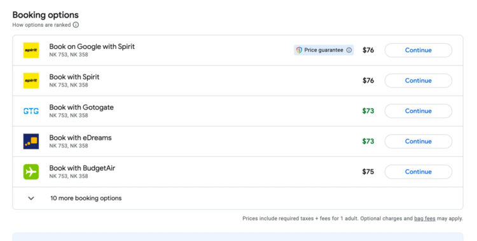Viewport: 477px width, 241px height.
Task: Select the Book with BudgetAir row title
Action: pyautogui.click(x=82, y=169)
